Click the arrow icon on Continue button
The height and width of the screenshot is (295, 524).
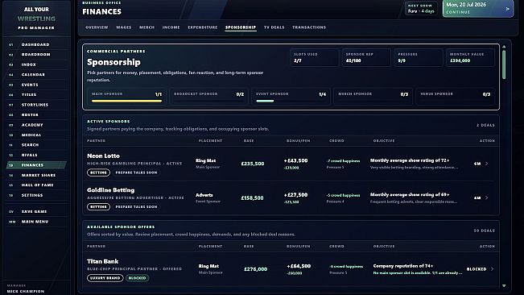click(507, 9)
